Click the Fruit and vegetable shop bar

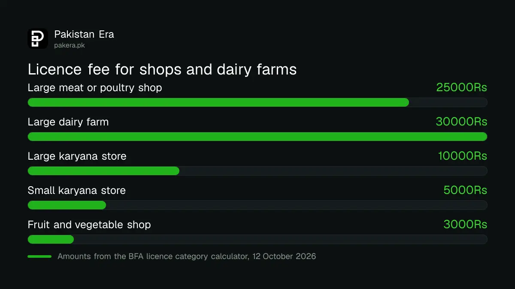pos(257,239)
